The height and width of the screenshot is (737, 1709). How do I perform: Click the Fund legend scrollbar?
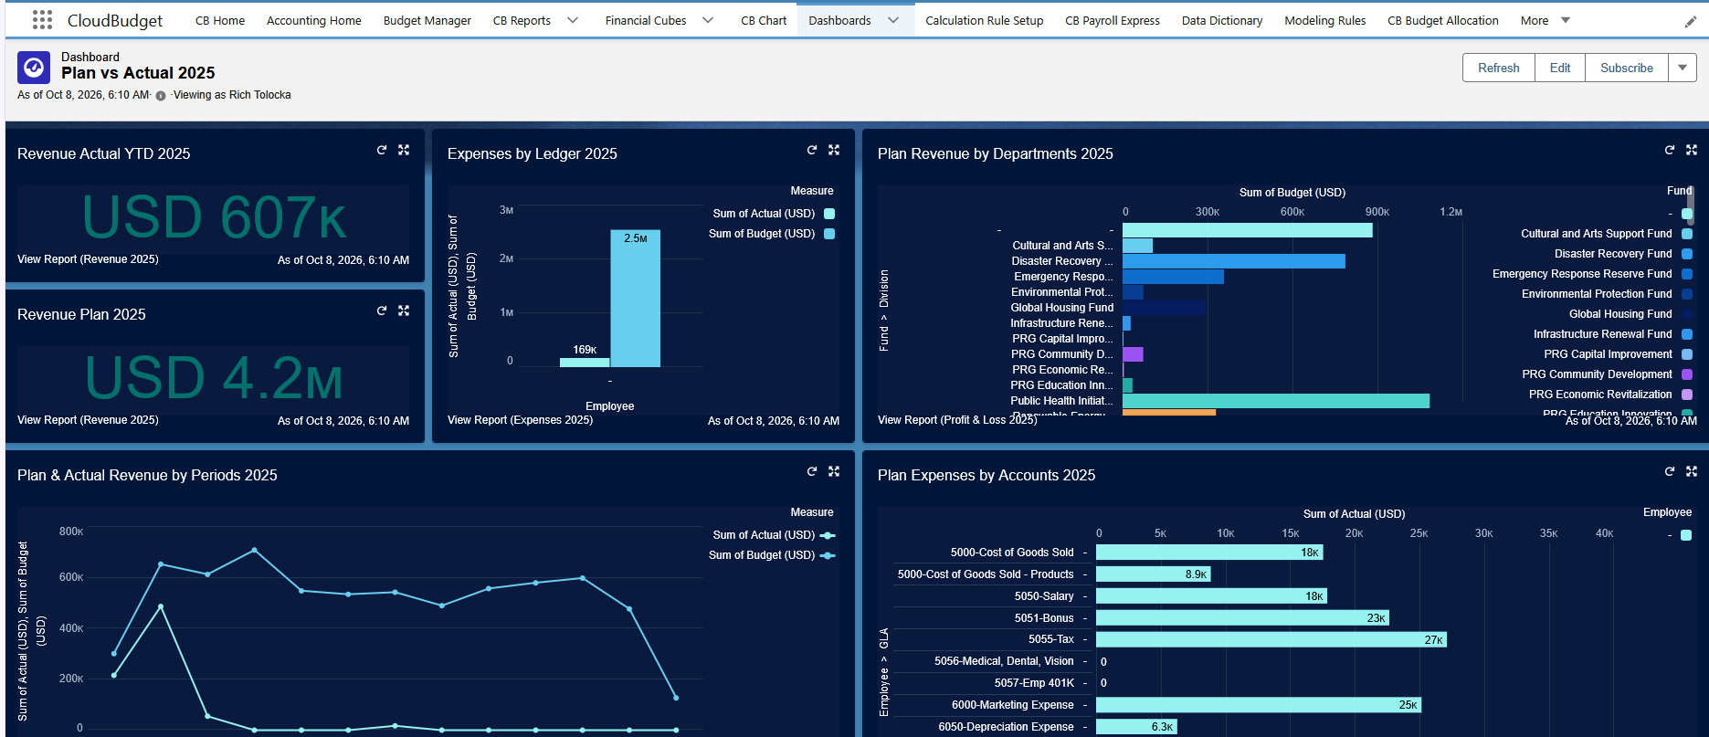point(1691,206)
